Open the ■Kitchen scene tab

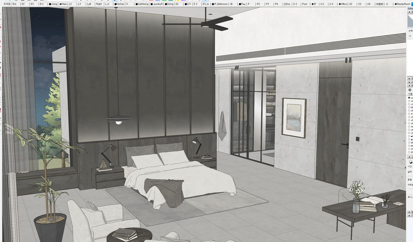119,4
